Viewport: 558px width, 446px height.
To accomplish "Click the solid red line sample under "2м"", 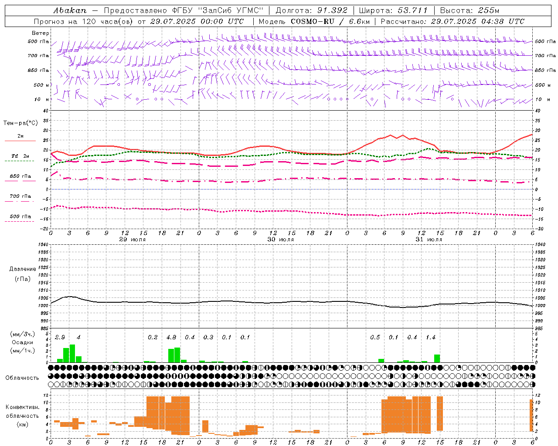I will point(20,141).
